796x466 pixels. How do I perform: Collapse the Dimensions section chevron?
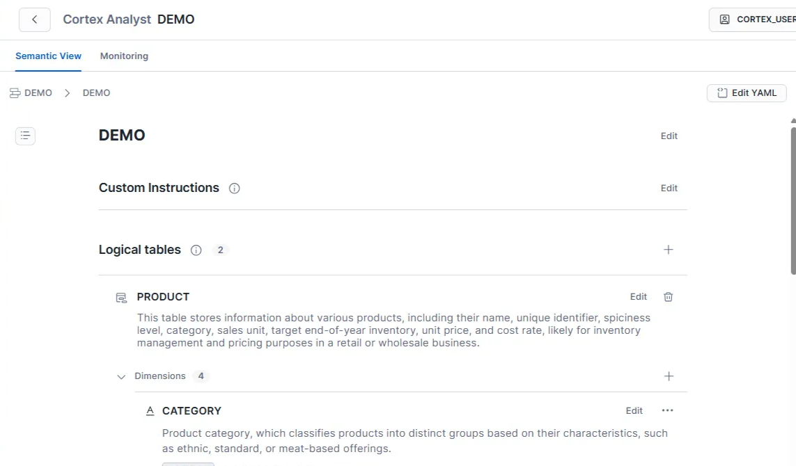122,376
